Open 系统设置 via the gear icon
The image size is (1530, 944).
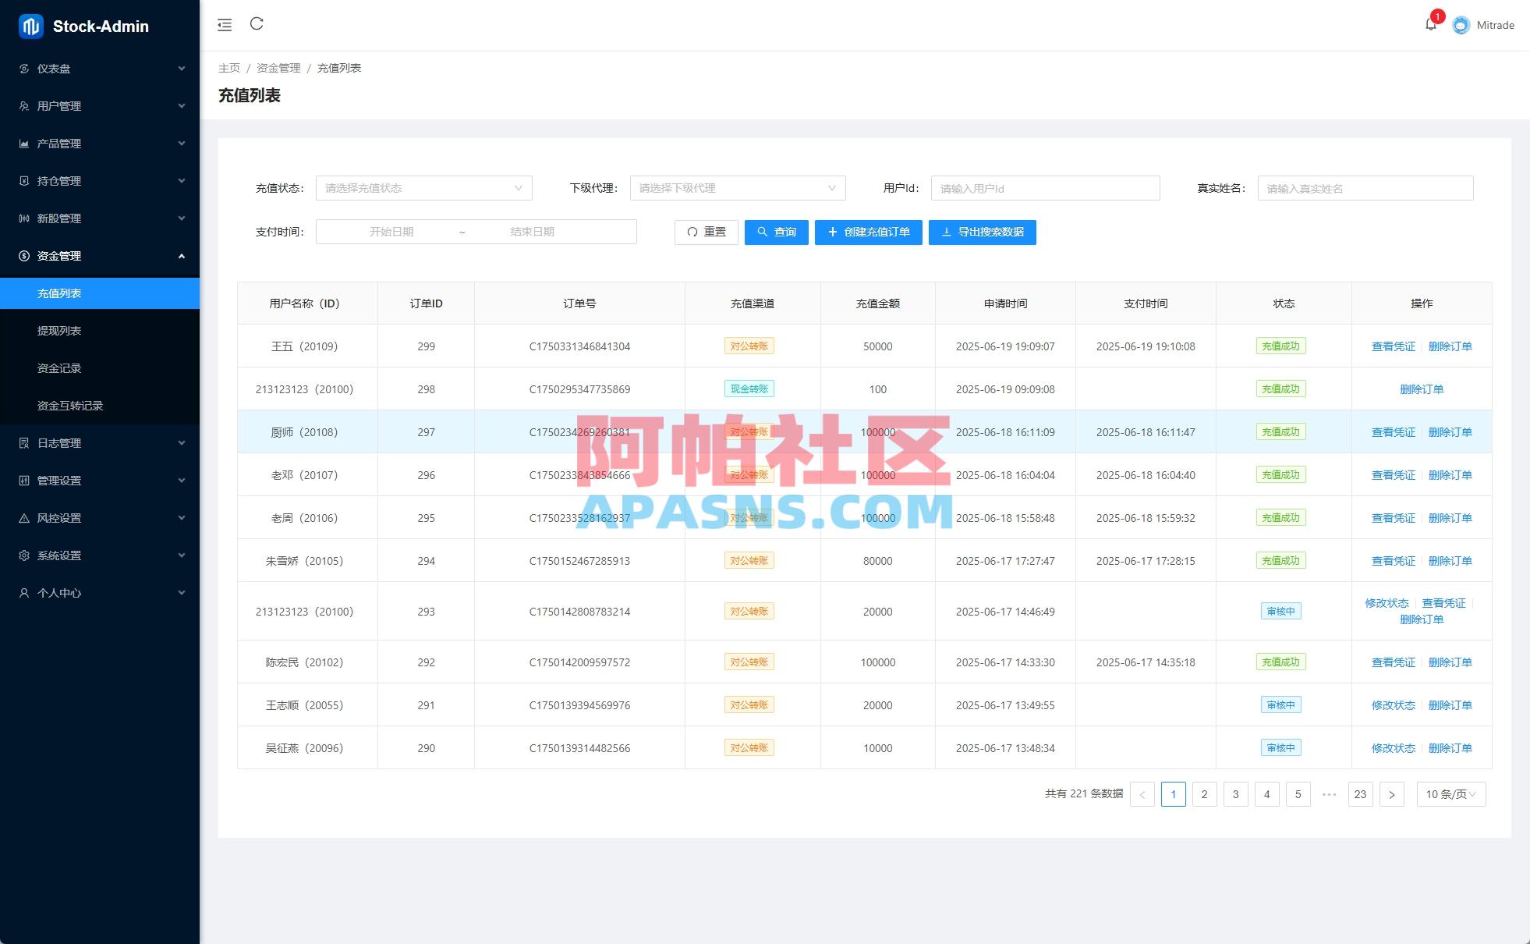pyautogui.click(x=24, y=555)
